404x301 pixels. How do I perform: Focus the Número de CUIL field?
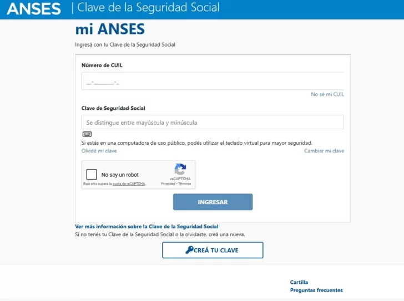213,81
